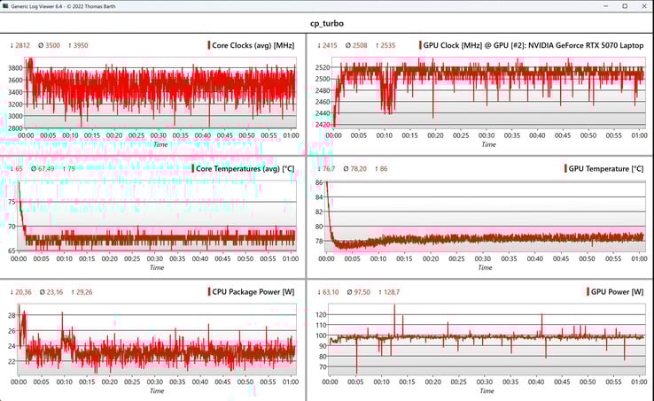Click the Generic Log Viewer app icon
The image size is (654, 401).
pyautogui.click(x=7, y=6)
